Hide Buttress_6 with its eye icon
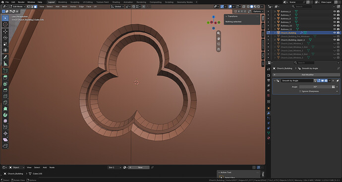Image resolution: width=342 pixels, height=182 pixels. point(335,11)
